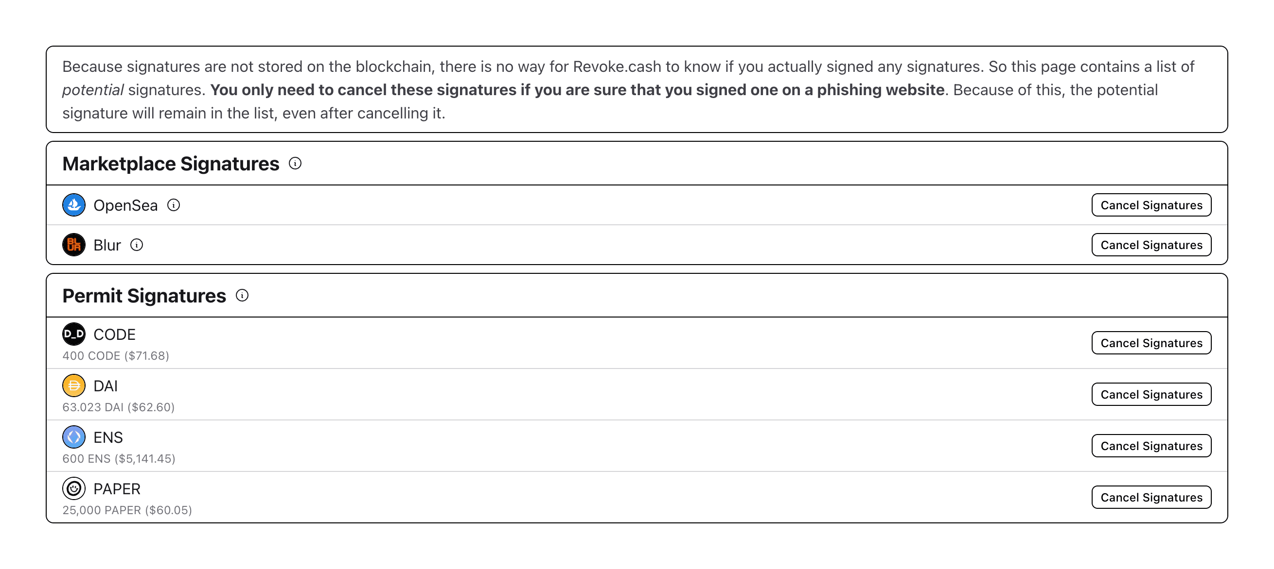Cancel Signatures for Blur
The width and height of the screenshot is (1274, 569).
point(1151,245)
